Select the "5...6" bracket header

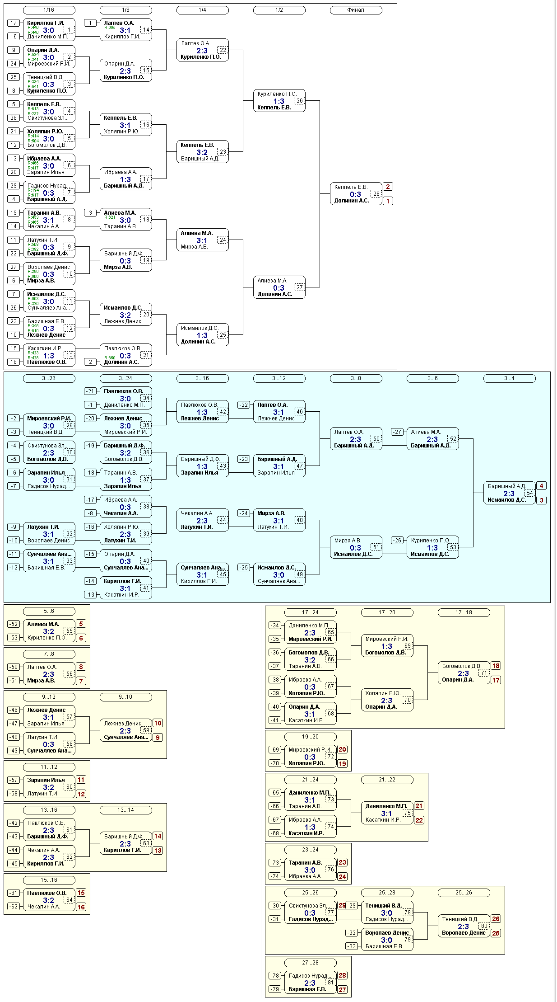click(x=49, y=611)
